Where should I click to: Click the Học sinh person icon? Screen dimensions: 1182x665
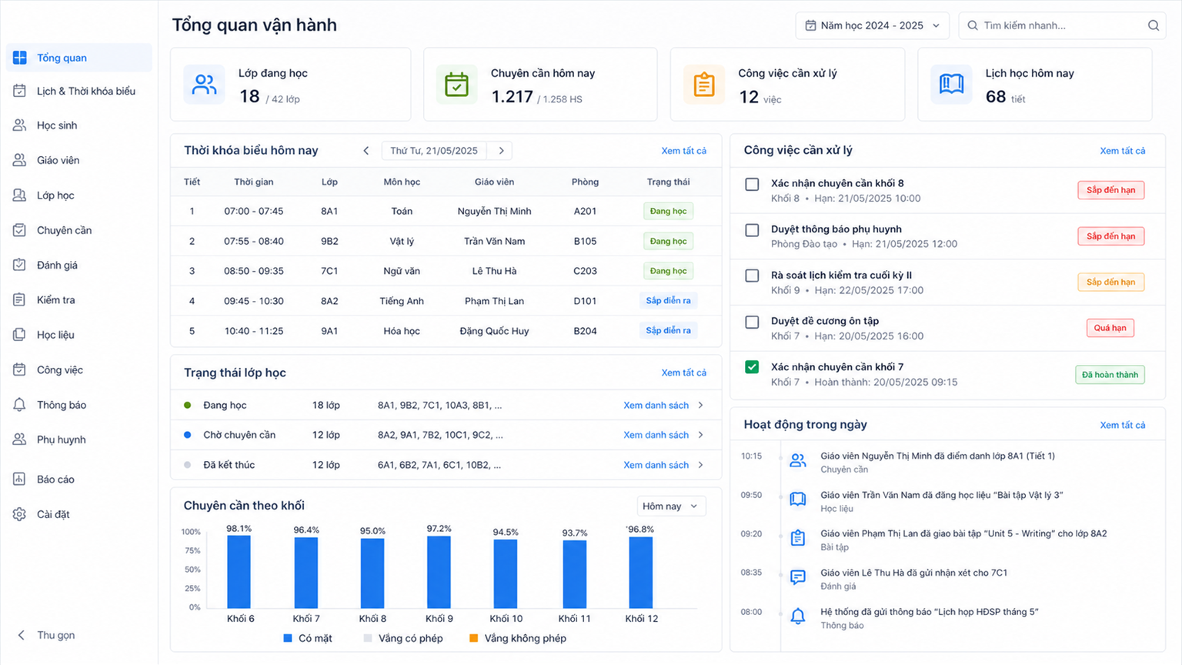coord(20,125)
